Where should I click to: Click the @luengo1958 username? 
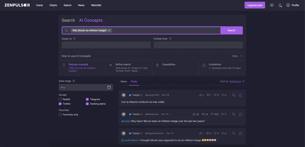[152, 95]
